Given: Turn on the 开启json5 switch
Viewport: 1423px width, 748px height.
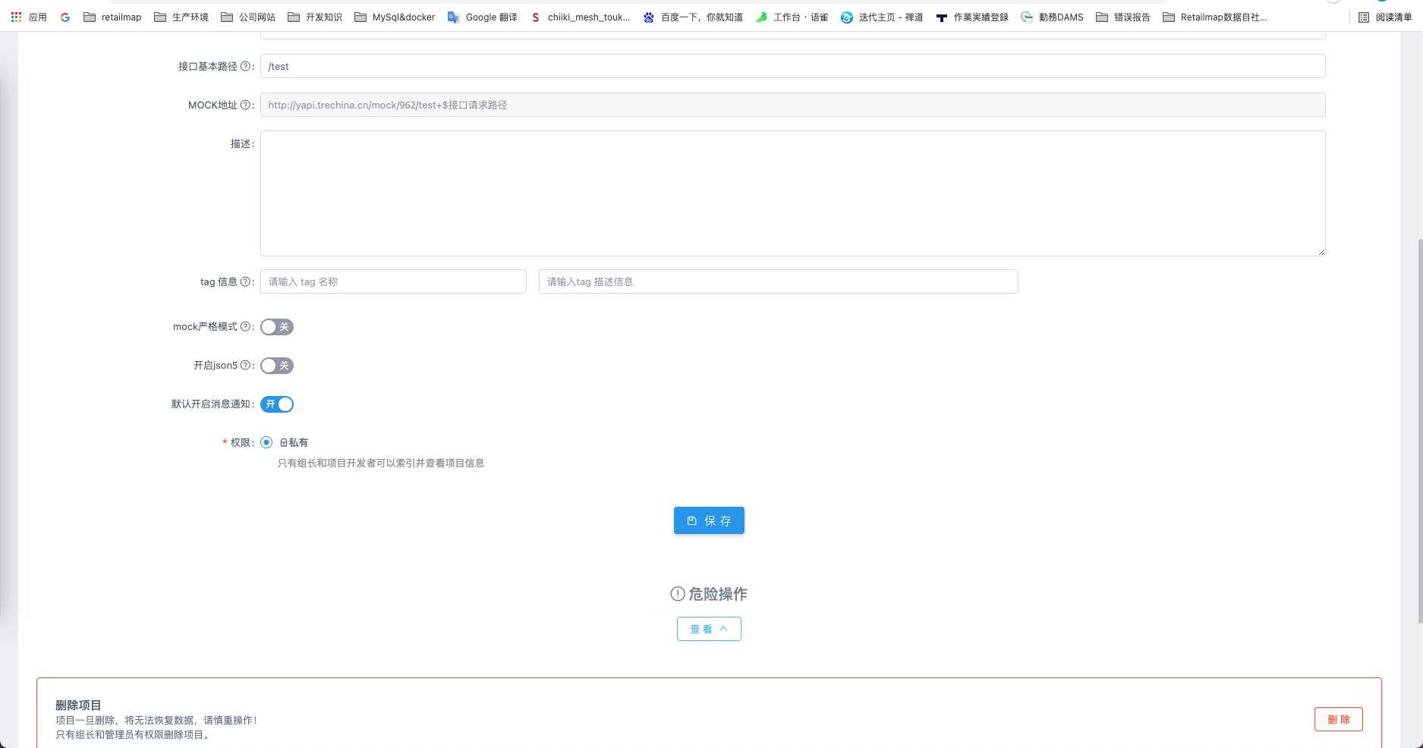Looking at the screenshot, I should click(277, 366).
